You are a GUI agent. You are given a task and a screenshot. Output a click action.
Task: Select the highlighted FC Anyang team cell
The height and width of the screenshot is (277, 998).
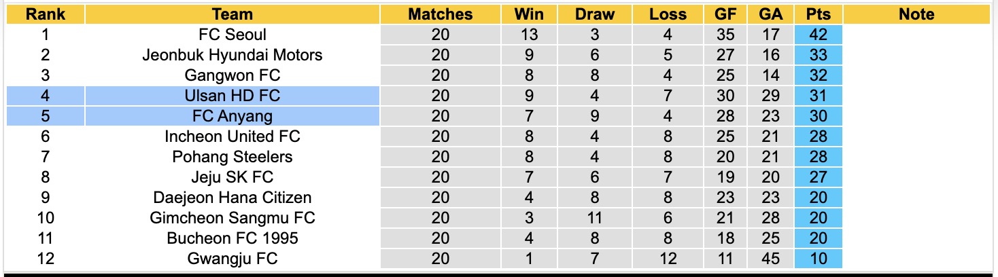click(233, 116)
